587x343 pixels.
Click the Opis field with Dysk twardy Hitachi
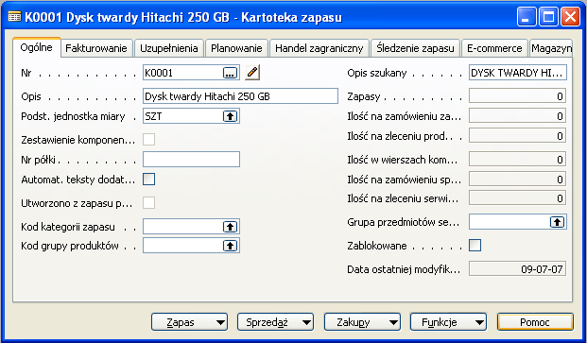(240, 96)
